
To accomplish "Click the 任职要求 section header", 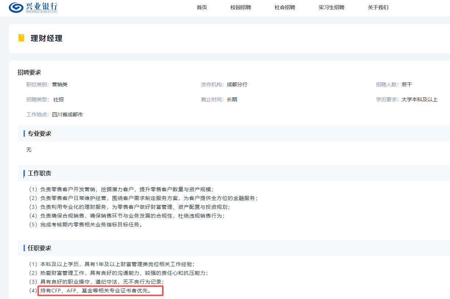I will (40, 248).
